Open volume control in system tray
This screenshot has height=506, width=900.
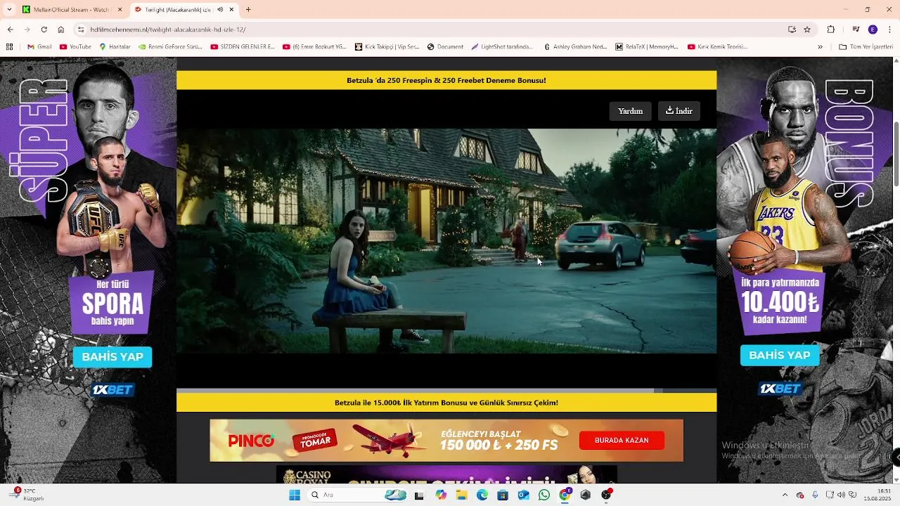(x=842, y=495)
